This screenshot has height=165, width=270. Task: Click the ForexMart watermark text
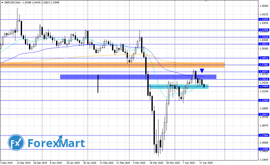pos(56,143)
